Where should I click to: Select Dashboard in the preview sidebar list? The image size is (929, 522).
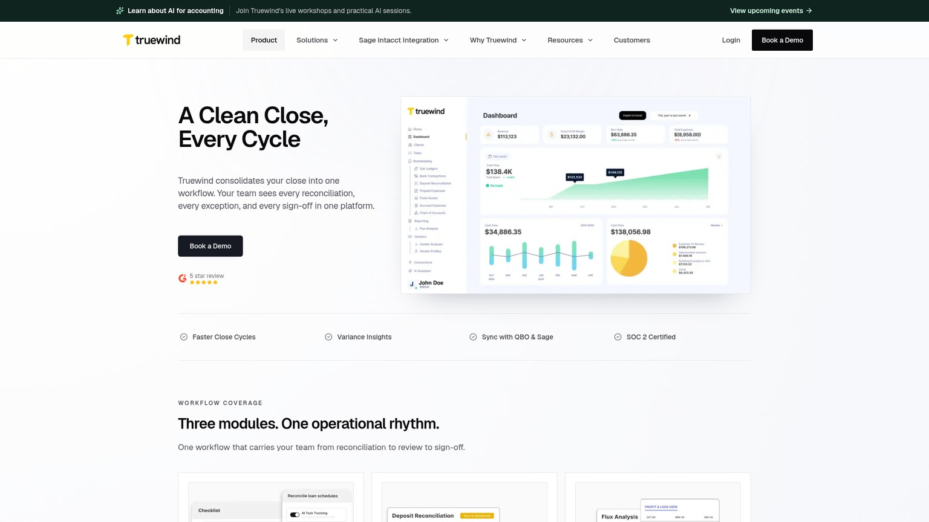[x=419, y=137]
